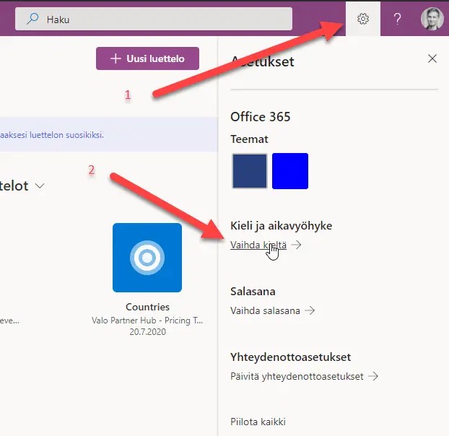
Task: Select the bright blue theme swatch
Action: 290,171
